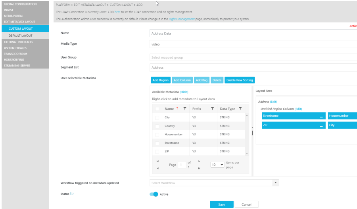Toggle the Active status switch
Viewport: 357px width, 209px height.
point(154,194)
